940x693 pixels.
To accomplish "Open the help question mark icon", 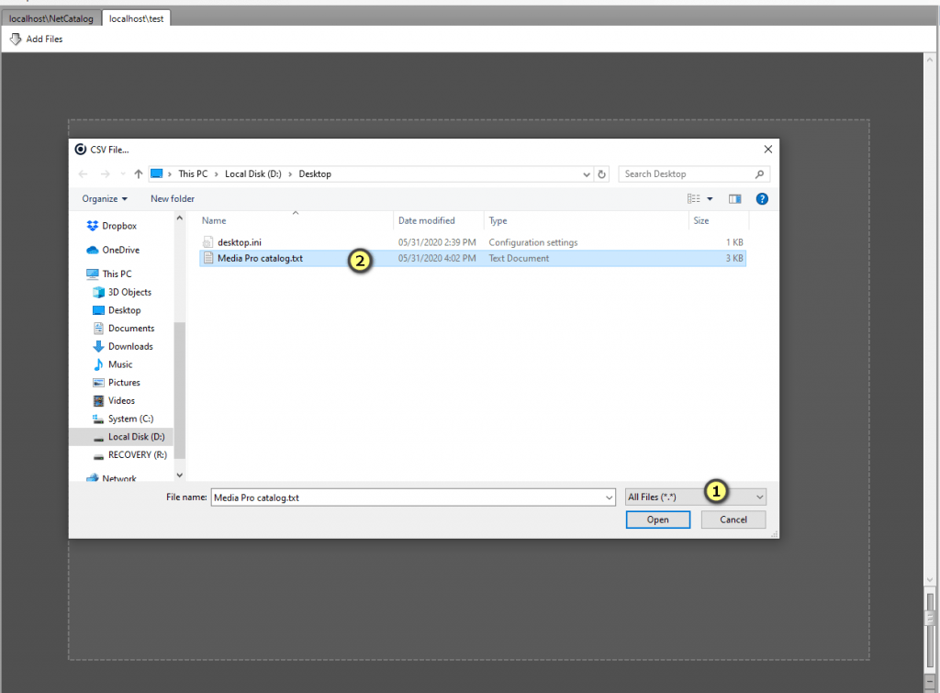I will [761, 198].
